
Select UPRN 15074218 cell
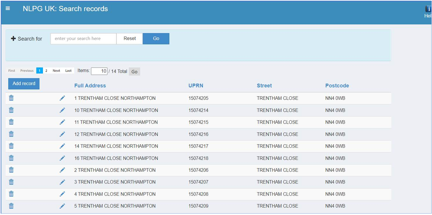click(x=198, y=158)
